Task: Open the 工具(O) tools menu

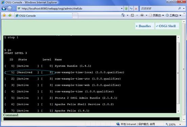Action: click(174, 15)
